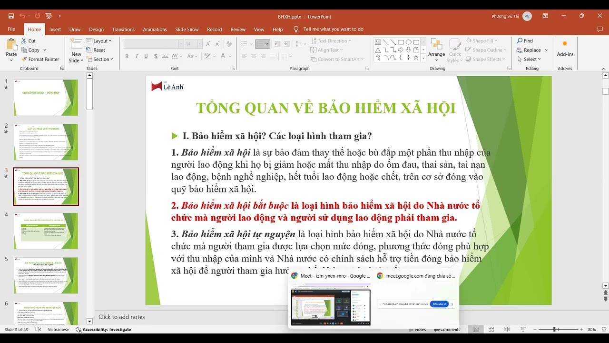This screenshot has width=609, height=343.
Task: Open Add-ins
Action: click(565, 48)
